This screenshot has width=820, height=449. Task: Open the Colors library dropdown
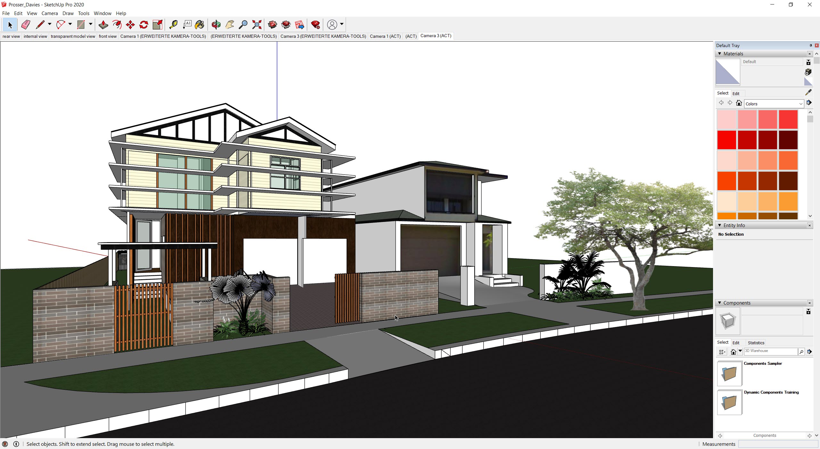click(x=774, y=104)
